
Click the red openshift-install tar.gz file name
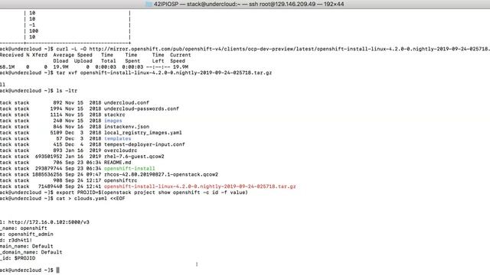tap(200, 186)
